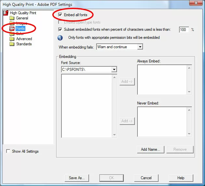The image size is (205, 186).
Task: Open the General settings category
Action: (x=22, y=18)
